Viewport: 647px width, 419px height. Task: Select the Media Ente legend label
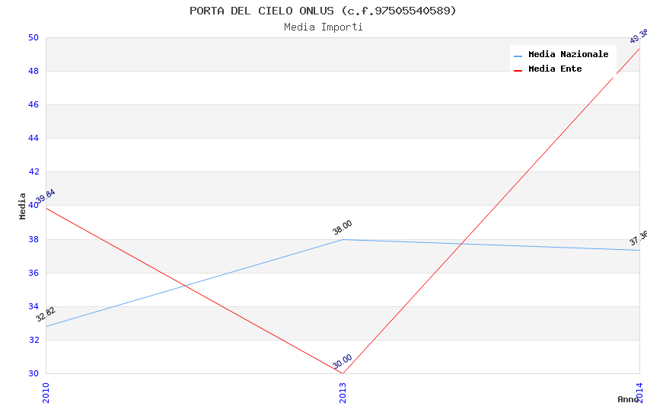click(555, 69)
